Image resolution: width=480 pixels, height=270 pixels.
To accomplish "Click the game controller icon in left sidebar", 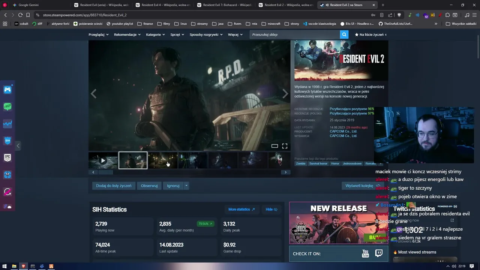I will (x=7, y=90).
